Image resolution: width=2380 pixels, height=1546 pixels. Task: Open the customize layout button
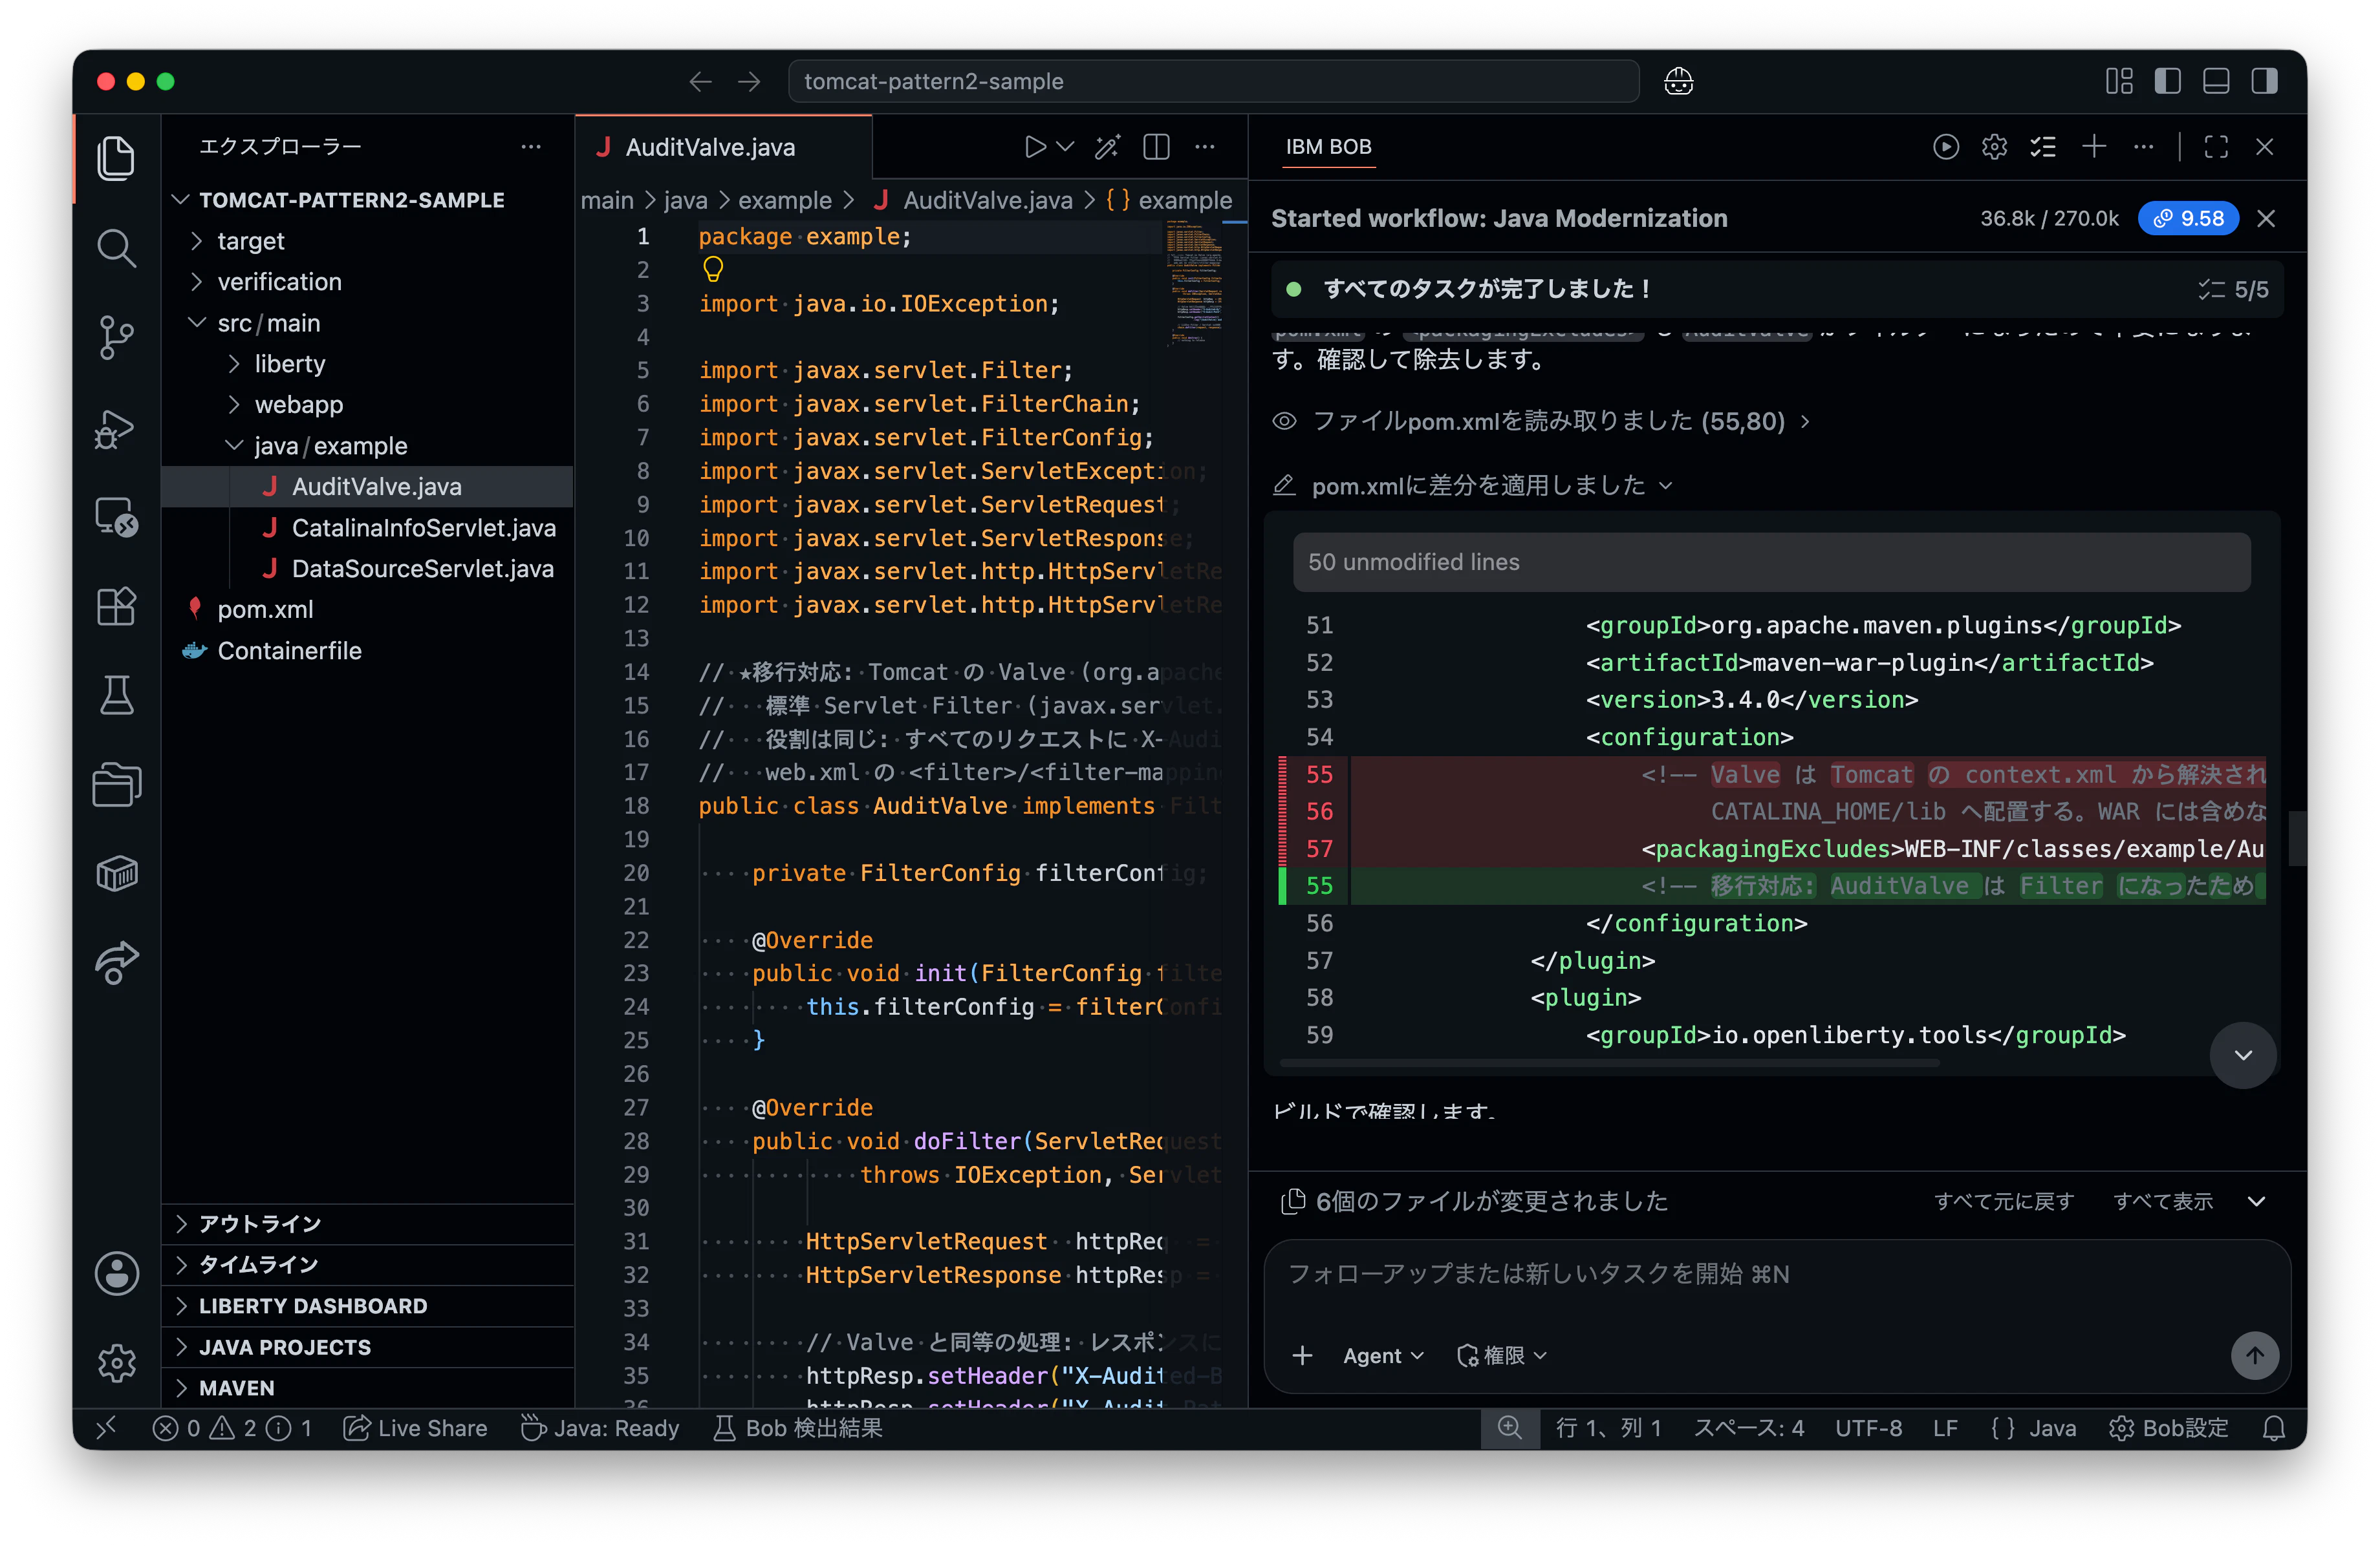coord(2119,81)
